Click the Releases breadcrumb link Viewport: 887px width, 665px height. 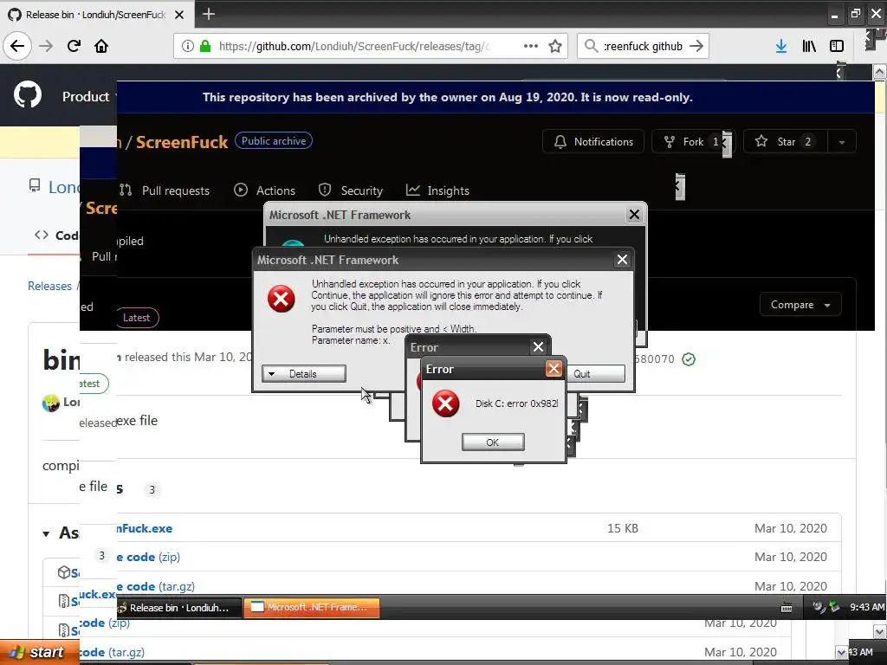pyautogui.click(x=49, y=286)
